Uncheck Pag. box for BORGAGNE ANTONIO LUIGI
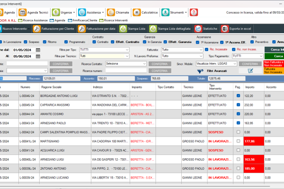 (x=239, y=95)
